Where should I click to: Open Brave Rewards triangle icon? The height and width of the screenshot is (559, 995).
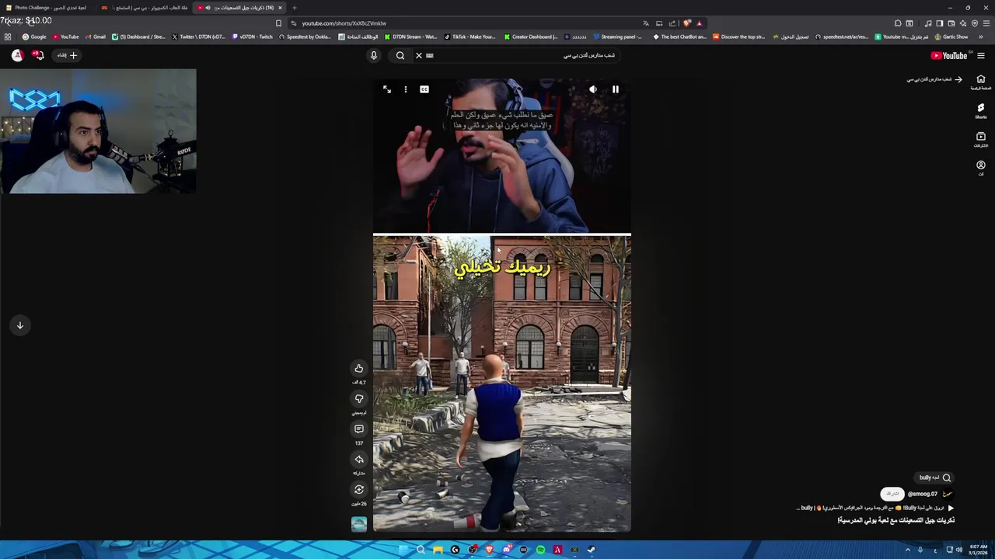(x=699, y=23)
